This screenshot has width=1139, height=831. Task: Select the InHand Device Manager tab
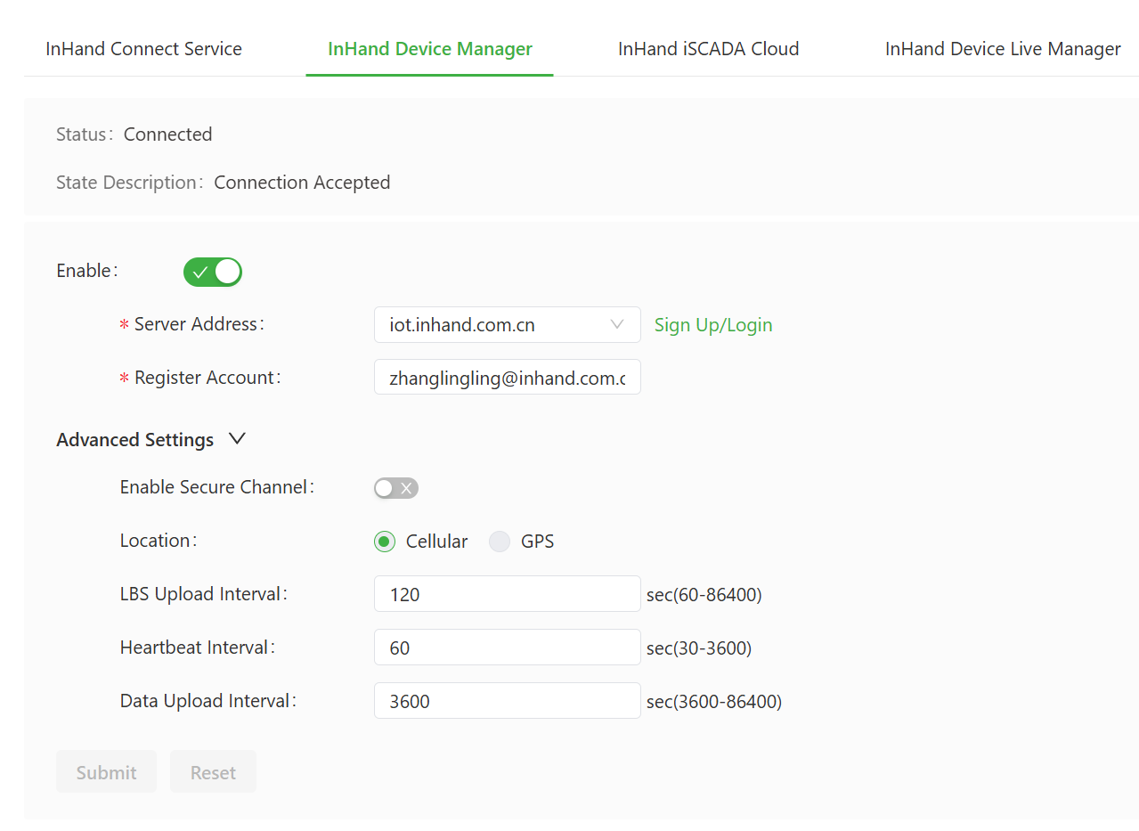click(429, 49)
